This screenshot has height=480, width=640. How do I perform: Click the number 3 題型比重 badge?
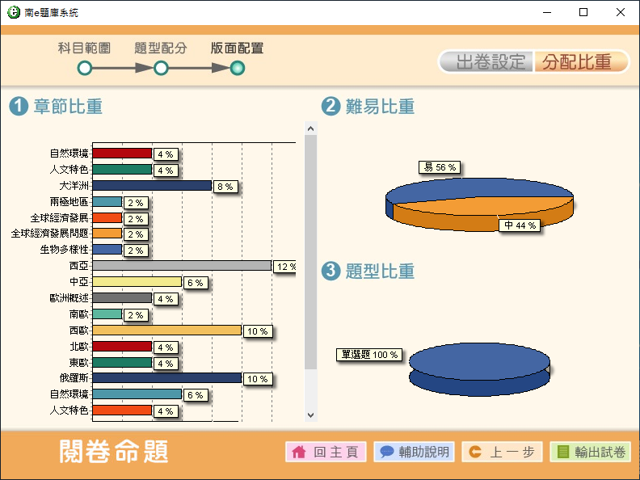tap(331, 272)
